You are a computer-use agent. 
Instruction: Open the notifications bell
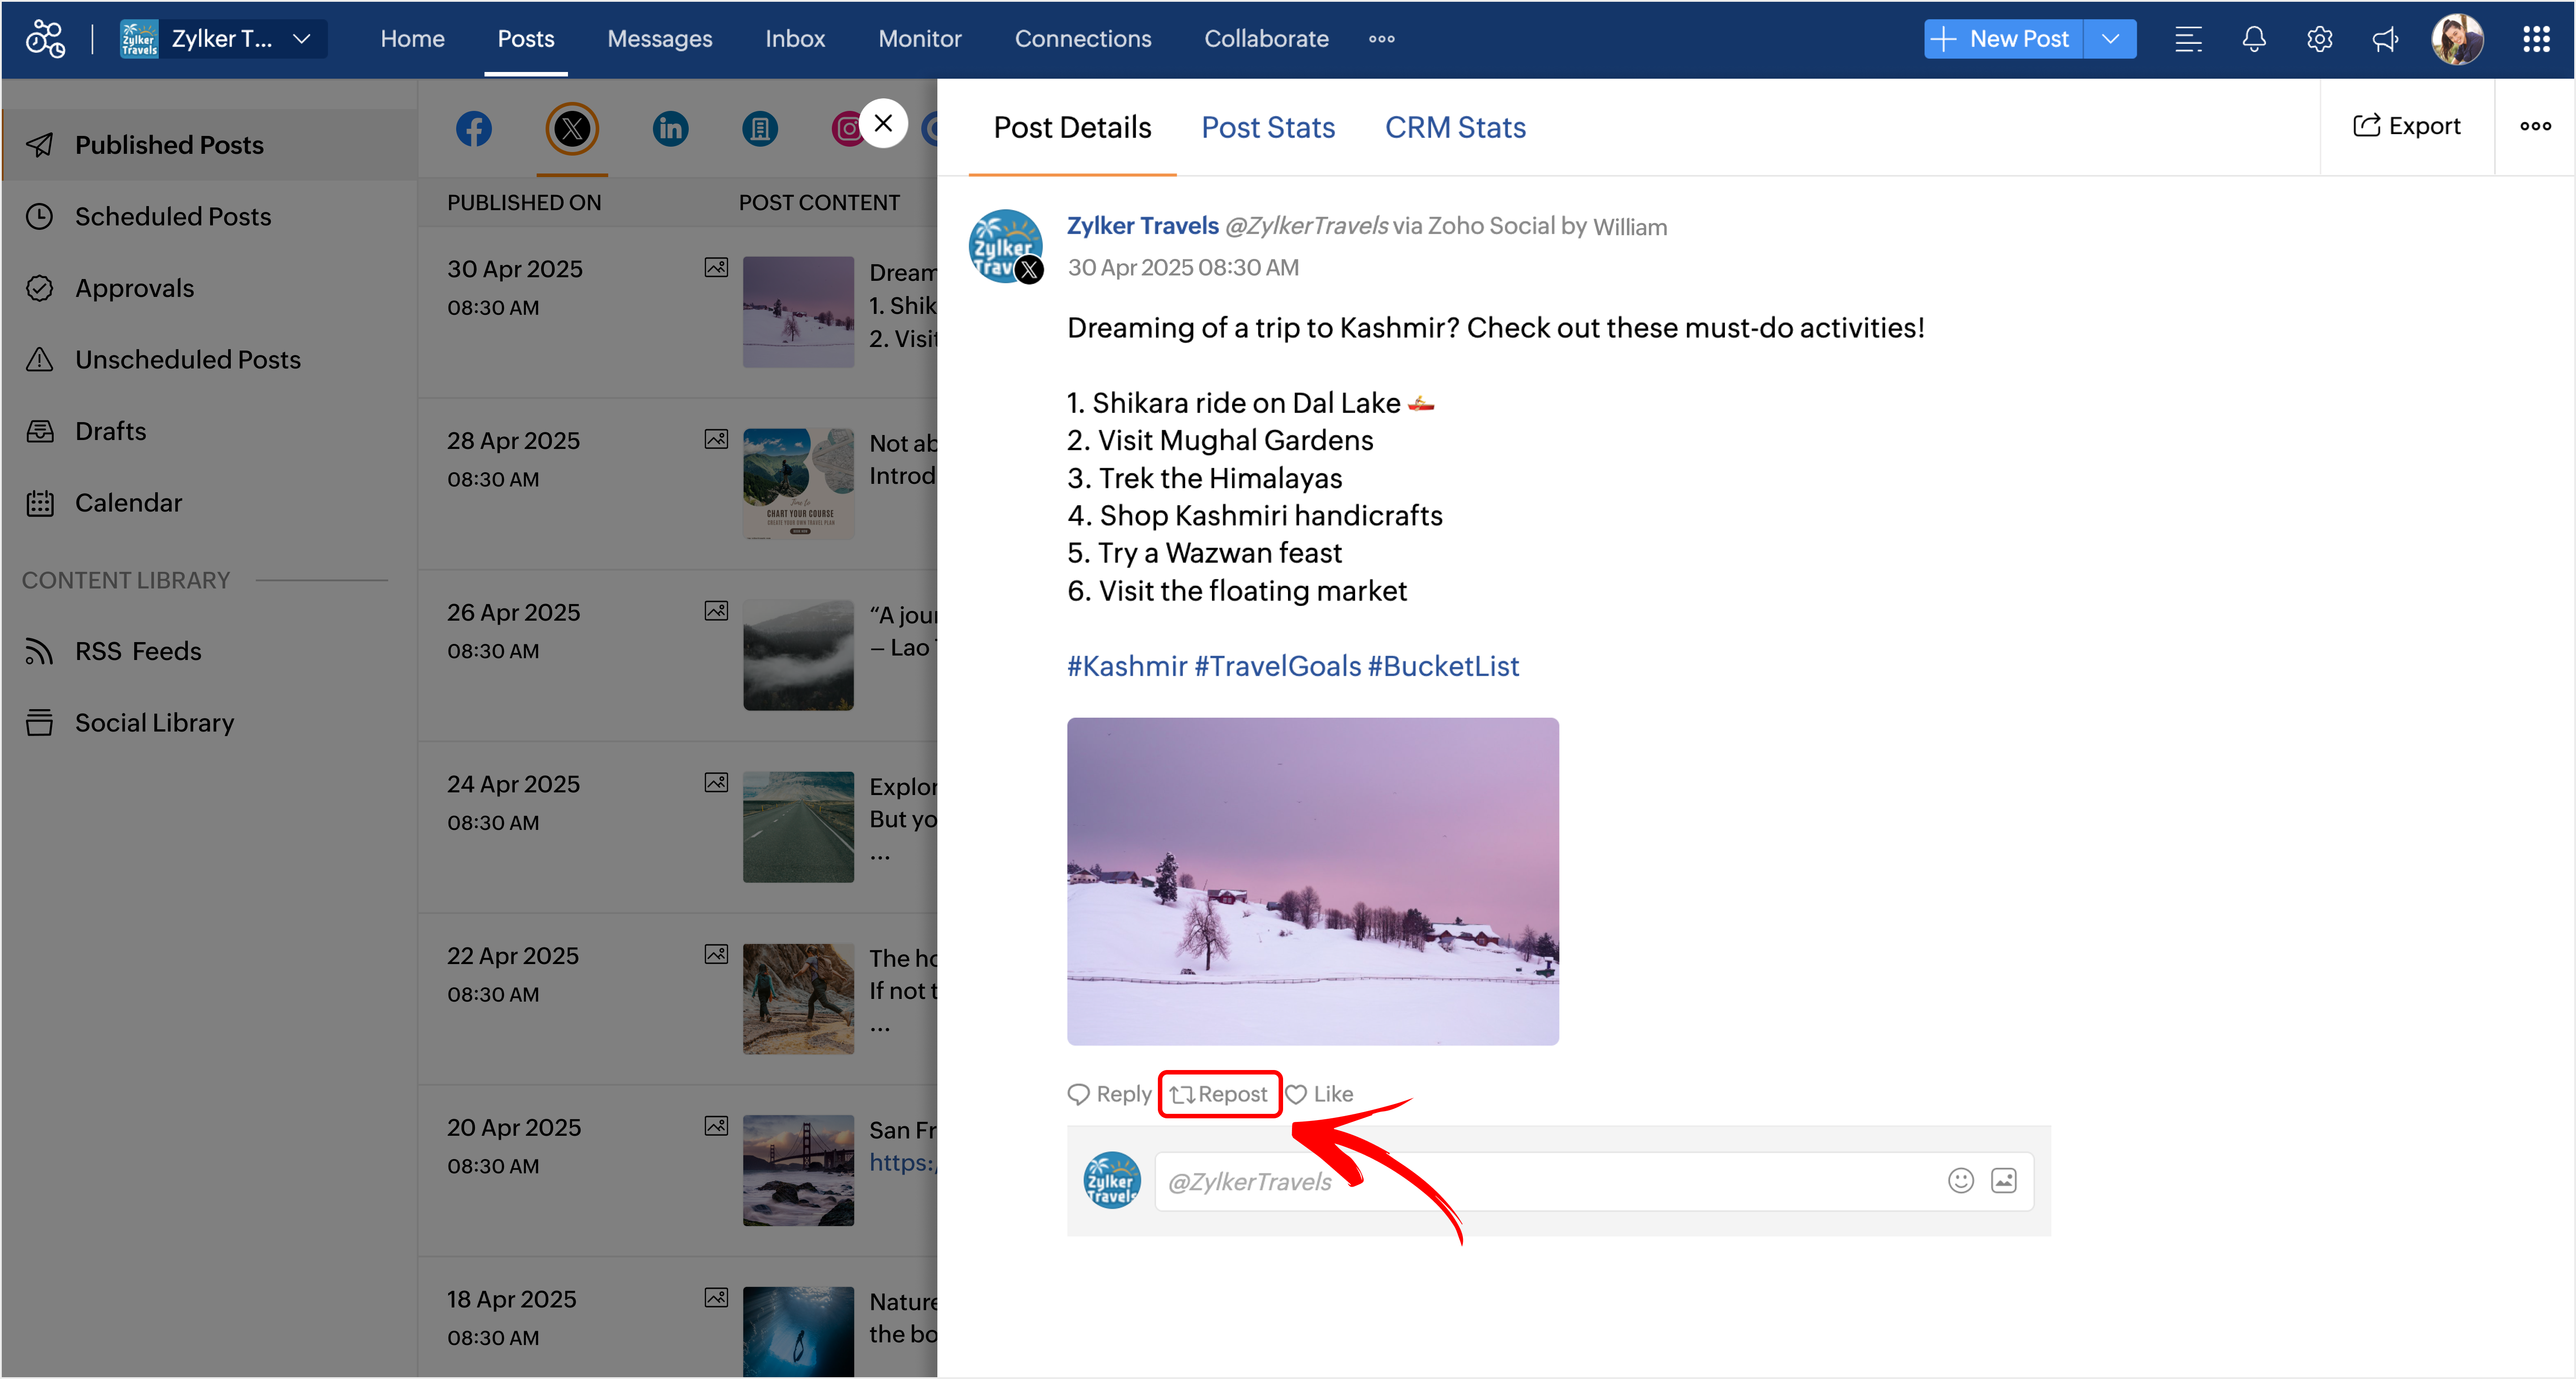pos(2253,39)
